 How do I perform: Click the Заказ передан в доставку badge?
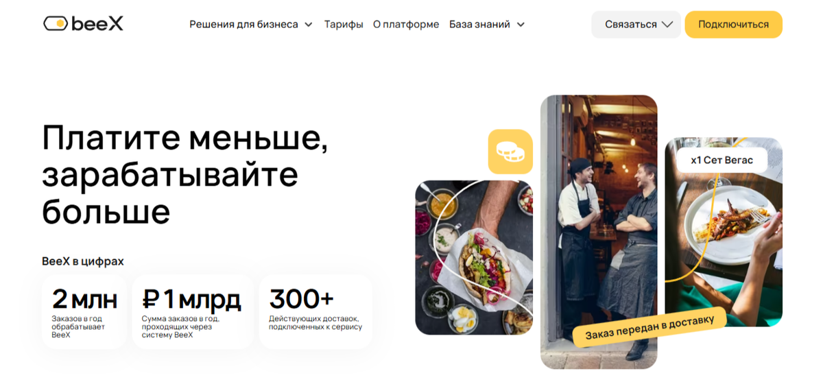(649, 328)
